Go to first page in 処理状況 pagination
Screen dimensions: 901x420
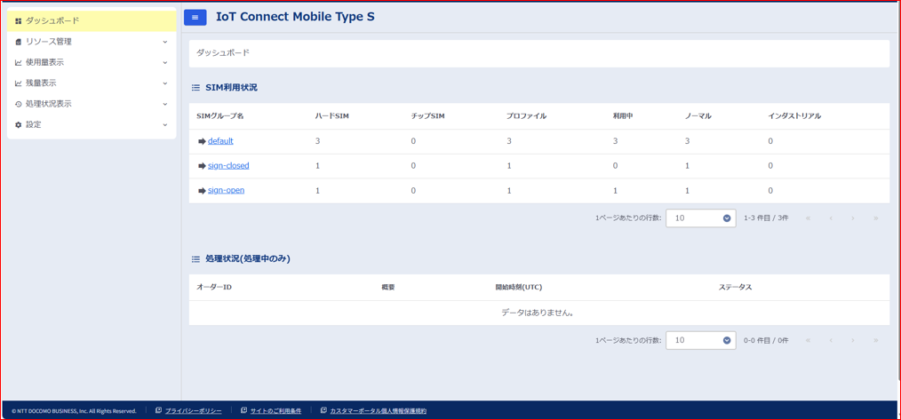point(809,341)
